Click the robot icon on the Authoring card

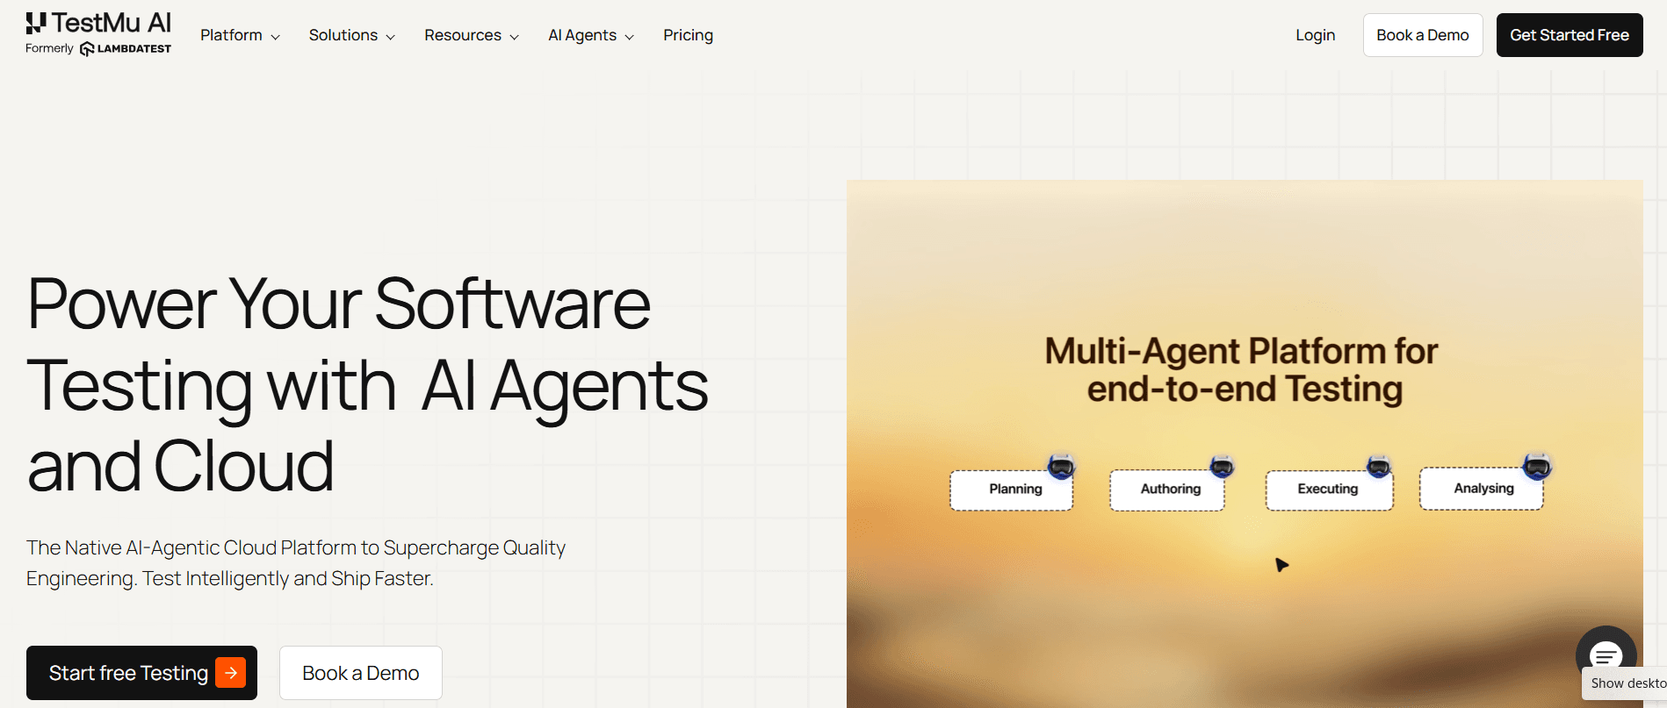tap(1222, 467)
